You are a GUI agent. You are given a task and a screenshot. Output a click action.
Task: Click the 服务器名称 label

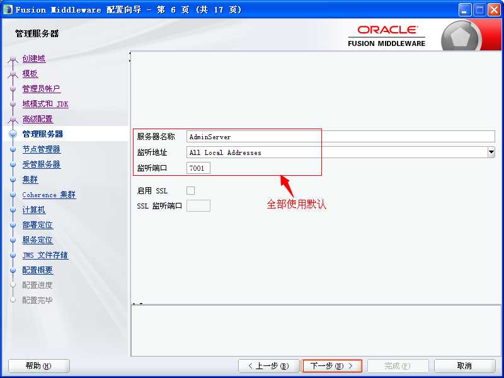click(x=156, y=137)
